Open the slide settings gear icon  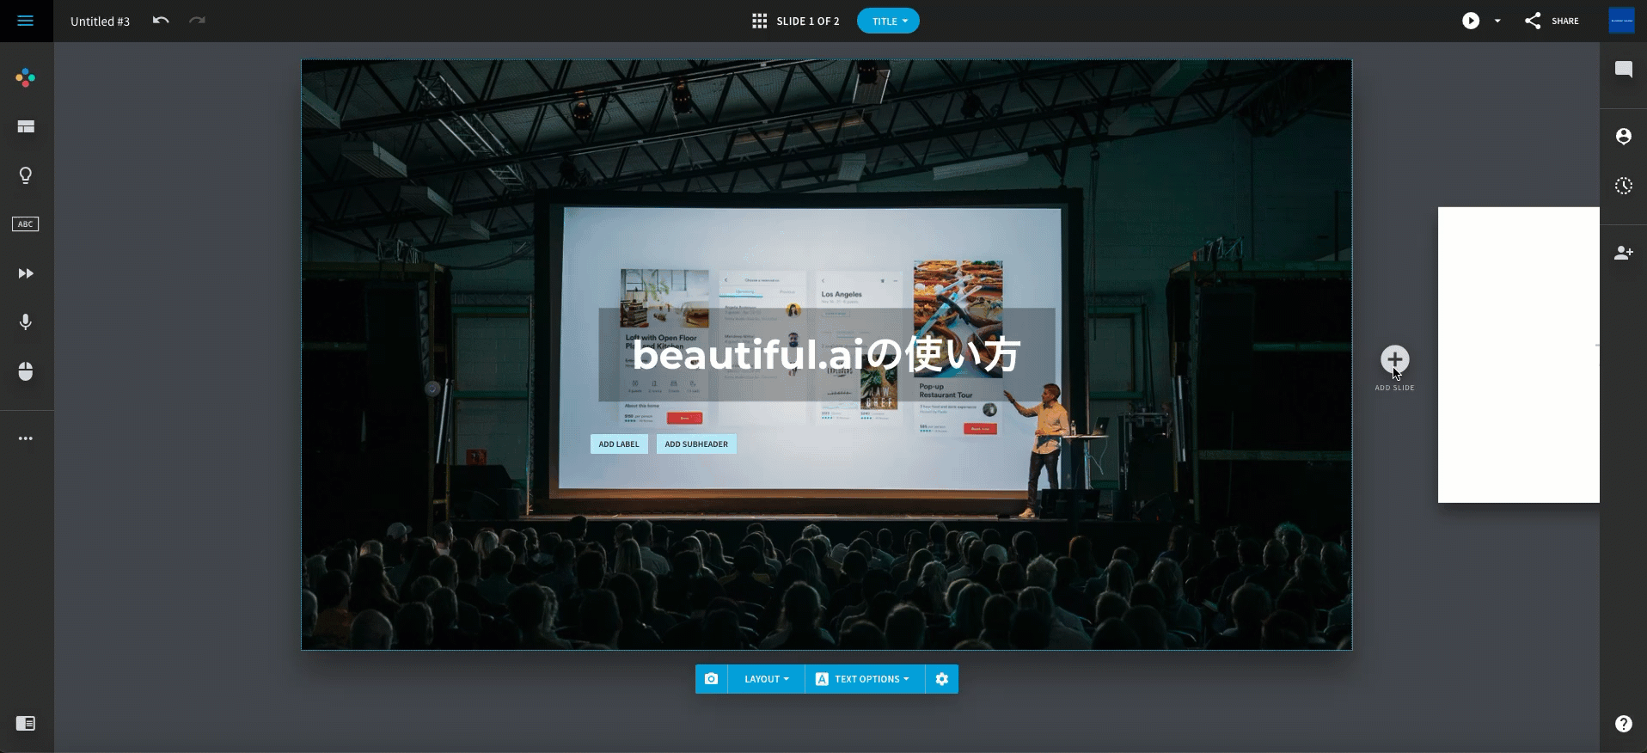942,679
